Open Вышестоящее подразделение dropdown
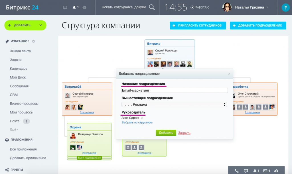The height and width of the screenshot is (174, 292). (x=174, y=105)
